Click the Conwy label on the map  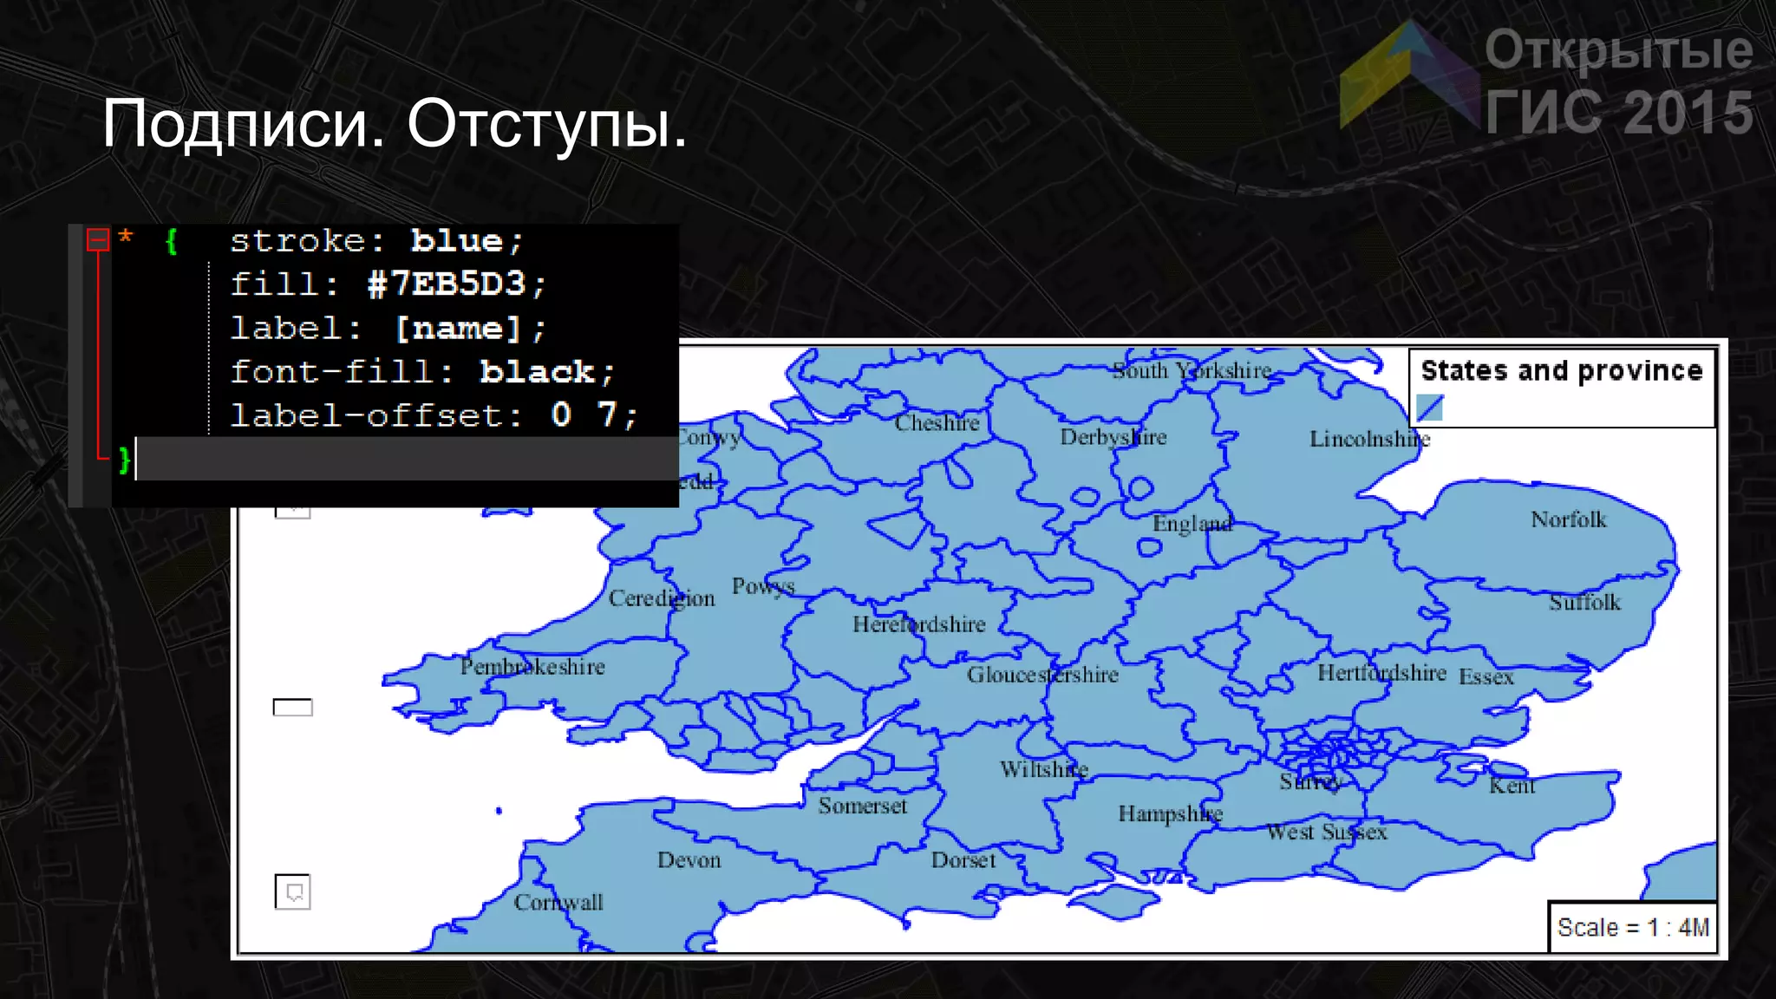[x=709, y=437]
